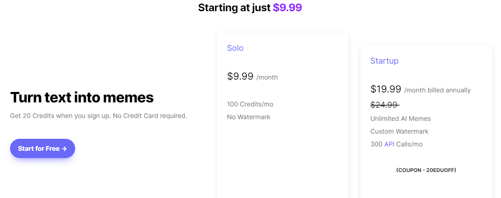Click the COUPON - 20EDUOFF code text
The height and width of the screenshot is (198, 501).
point(426,170)
